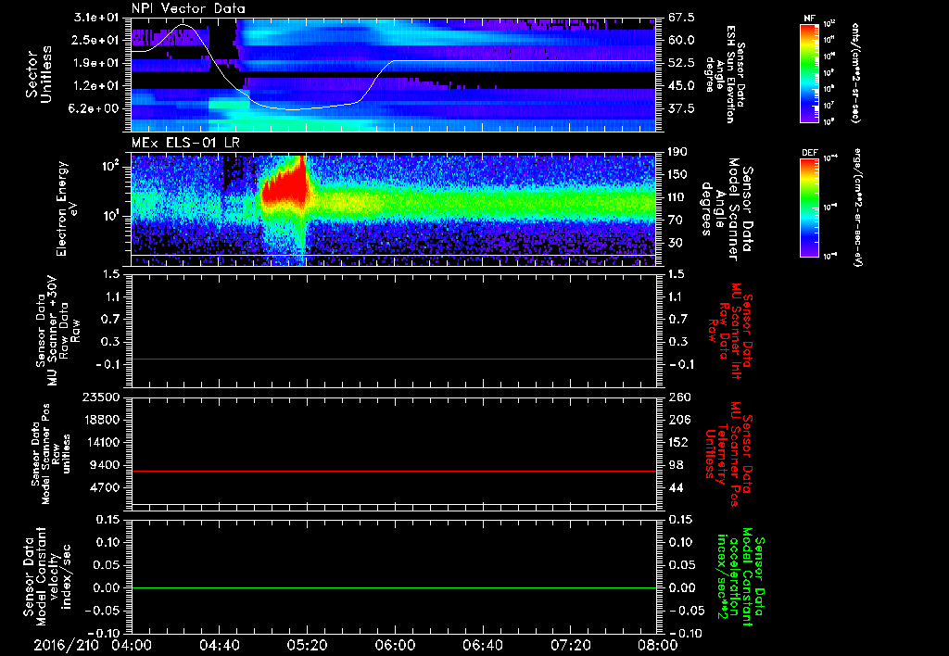Click the 05:20 time axis label
The height and width of the screenshot is (656, 949).
coord(307,645)
